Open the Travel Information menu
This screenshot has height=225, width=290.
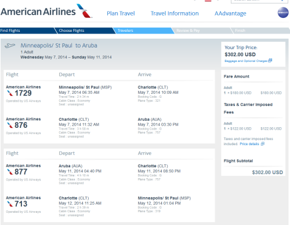[175, 13]
